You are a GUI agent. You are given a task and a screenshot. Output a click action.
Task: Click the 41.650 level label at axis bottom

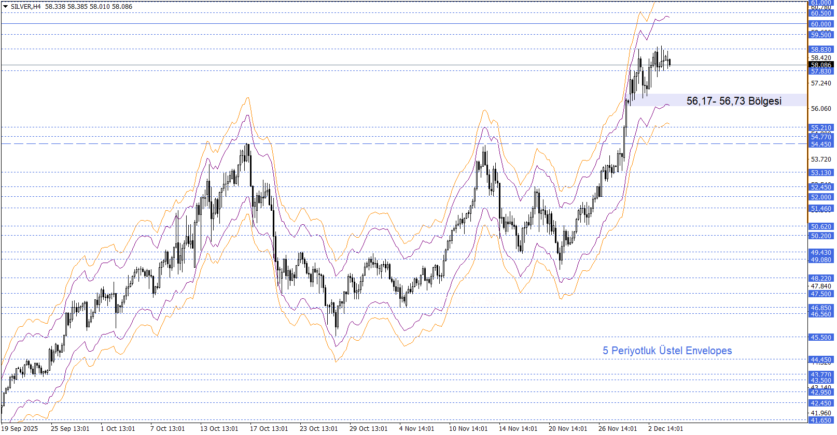coord(821,421)
